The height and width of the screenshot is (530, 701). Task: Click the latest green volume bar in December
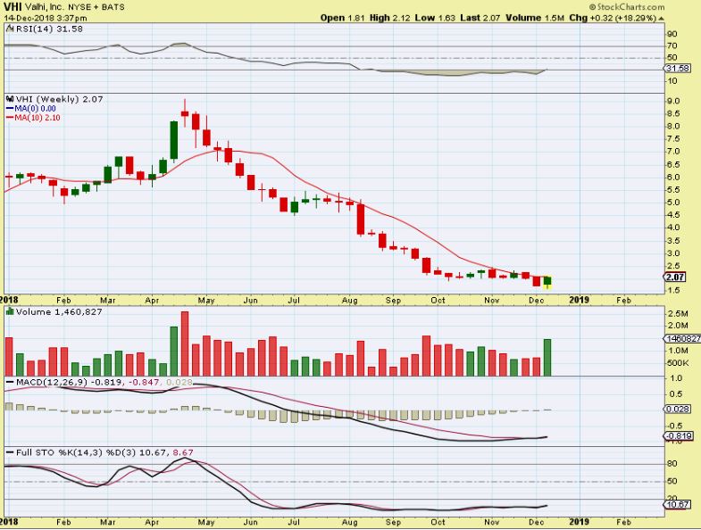tap(547, 358)
